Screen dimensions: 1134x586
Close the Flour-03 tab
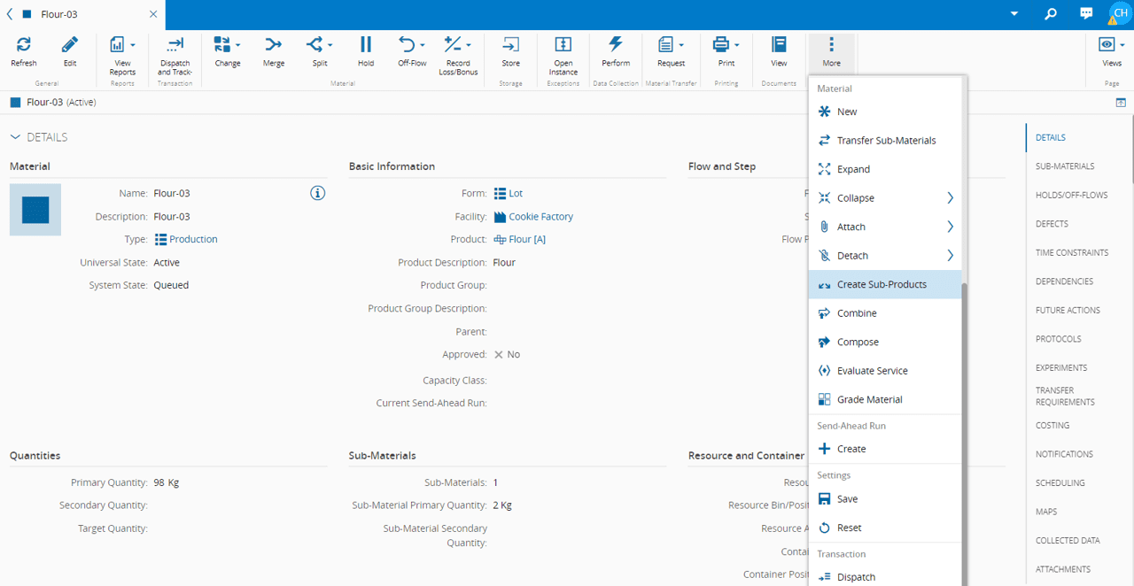tap(153, 15)
